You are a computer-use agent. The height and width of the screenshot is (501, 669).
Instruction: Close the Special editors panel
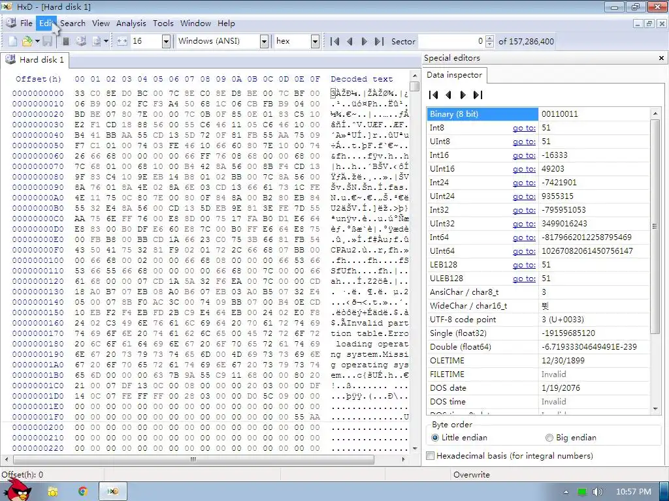point(661,58)
